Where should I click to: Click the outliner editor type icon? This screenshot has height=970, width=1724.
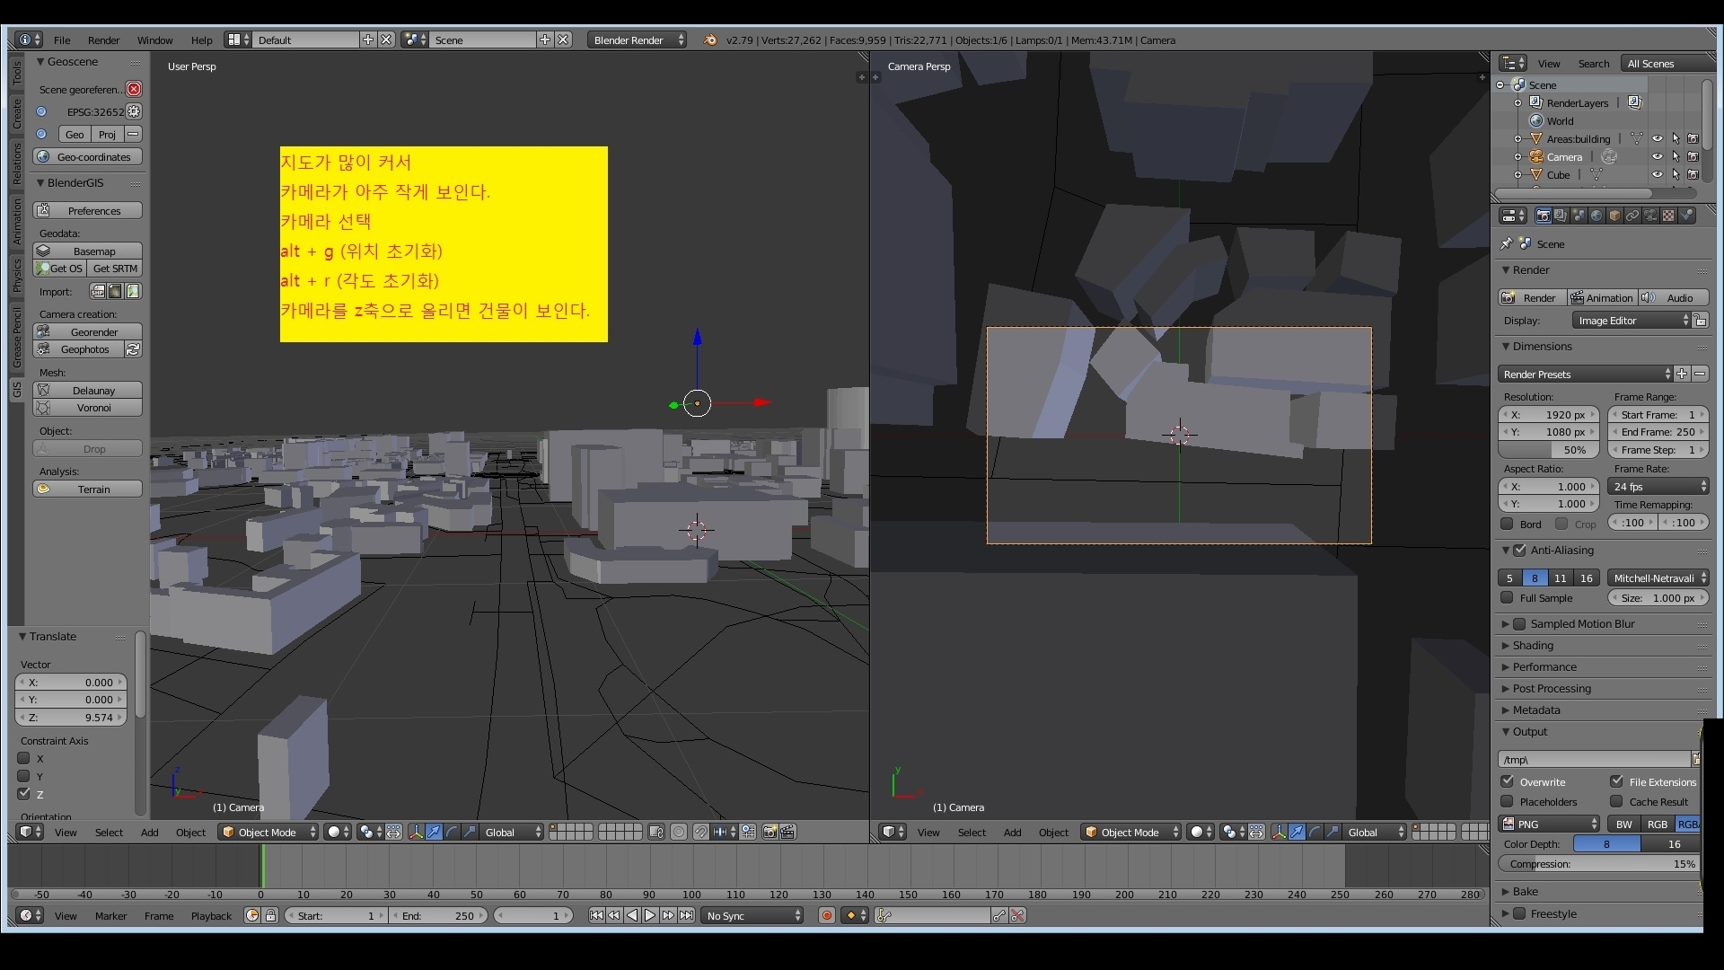(x=1513, y=63)
